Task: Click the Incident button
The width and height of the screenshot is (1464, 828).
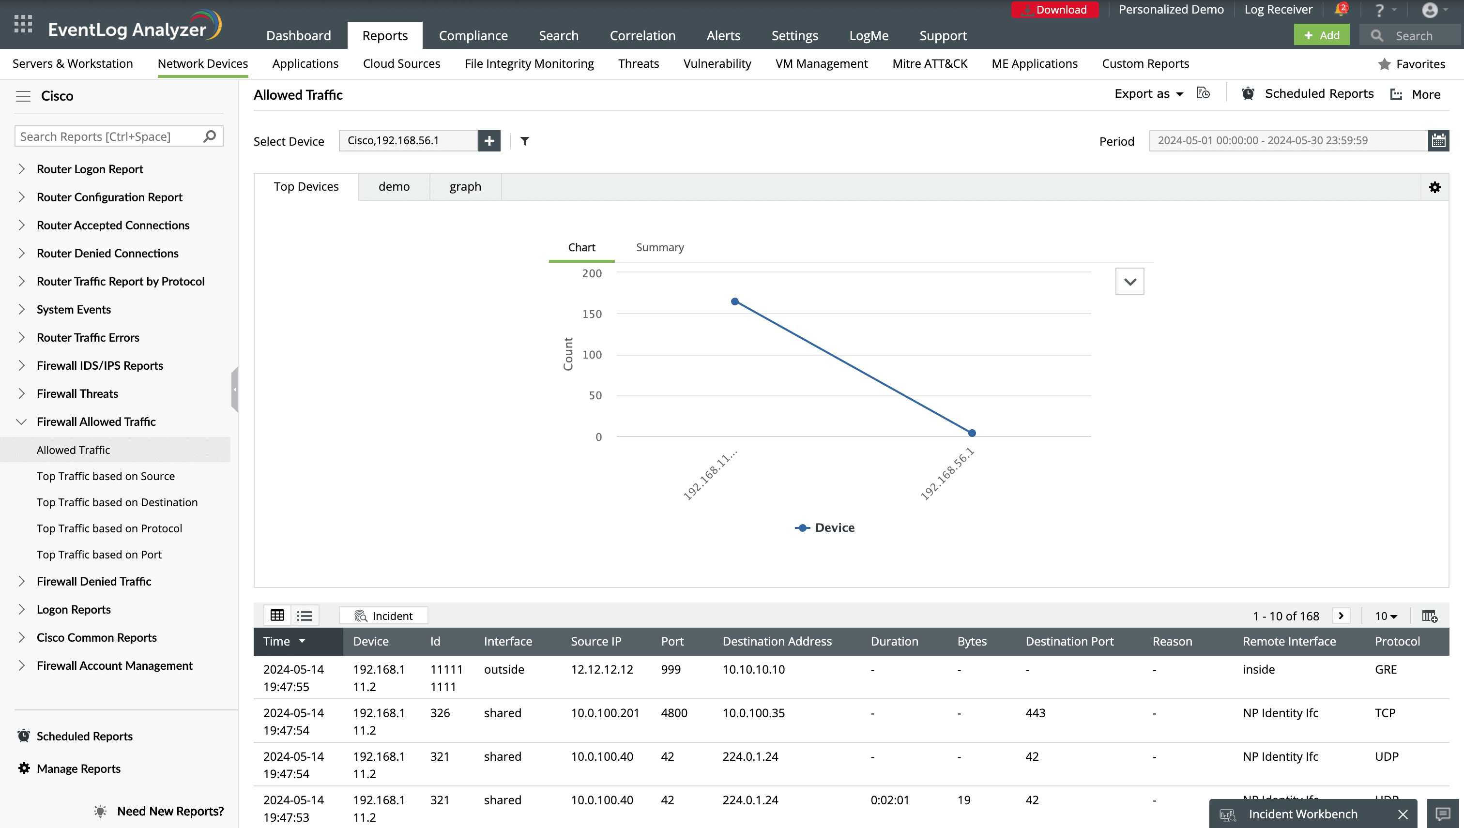Action: click(383, 616)
